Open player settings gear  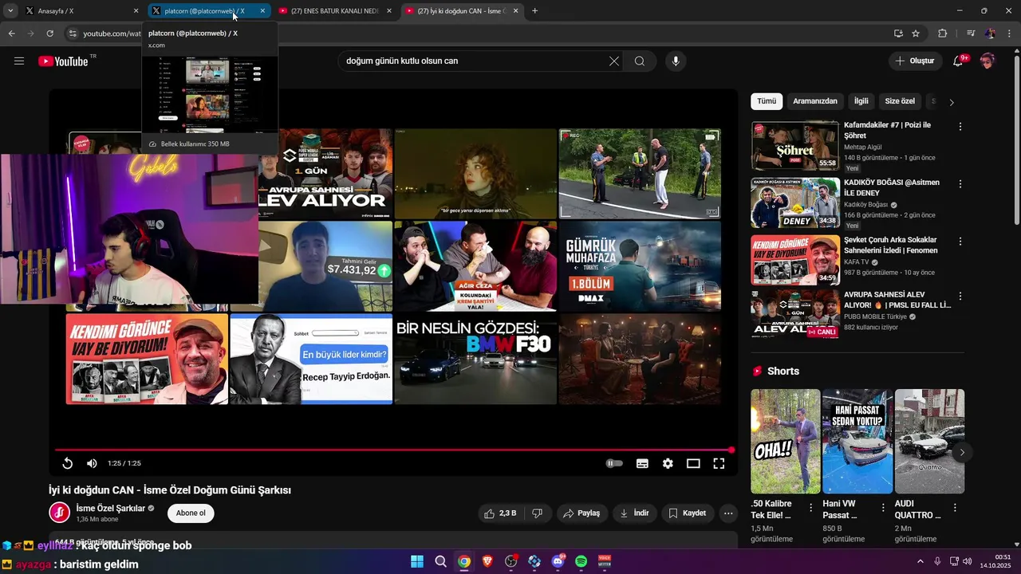(668, 463)
